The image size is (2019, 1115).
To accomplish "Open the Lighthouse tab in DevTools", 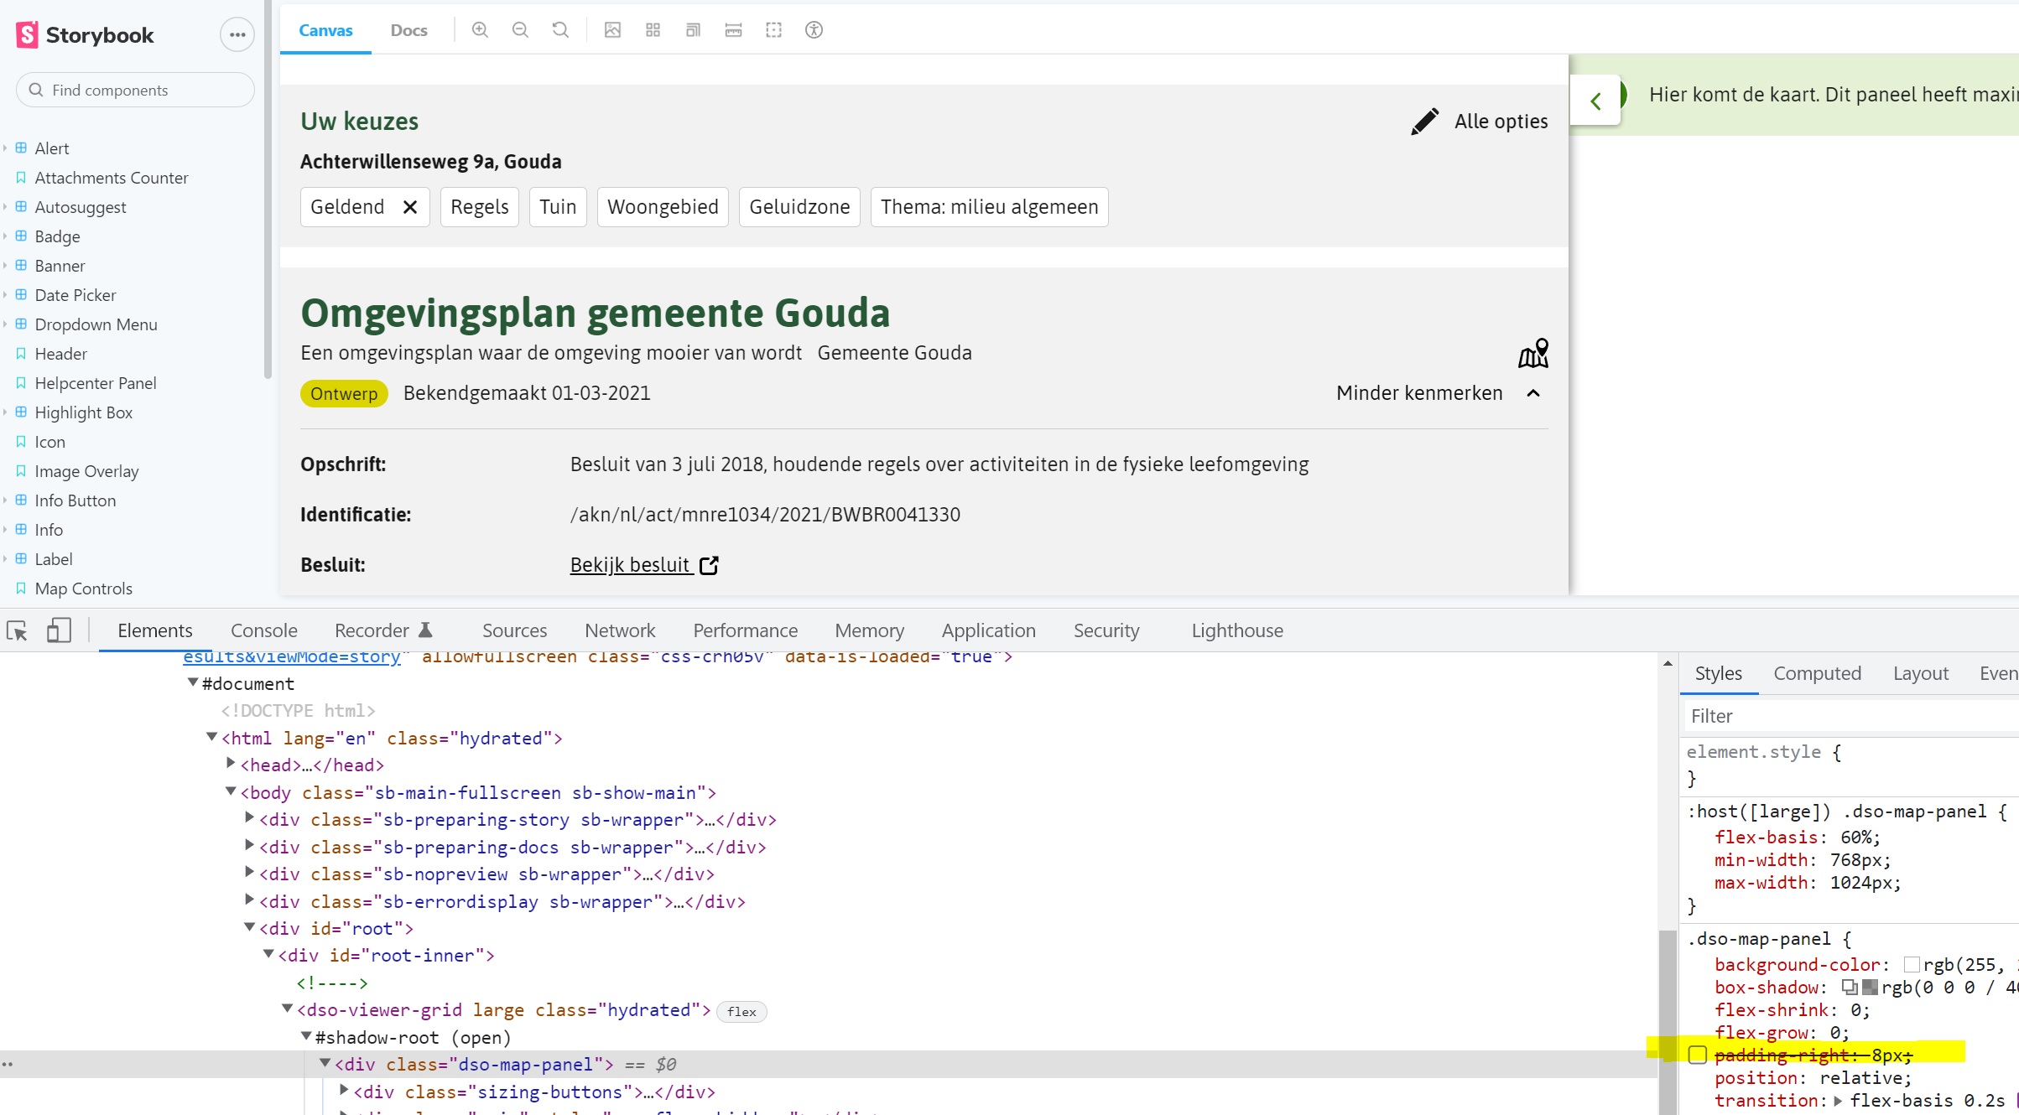I will point(1237,630).
